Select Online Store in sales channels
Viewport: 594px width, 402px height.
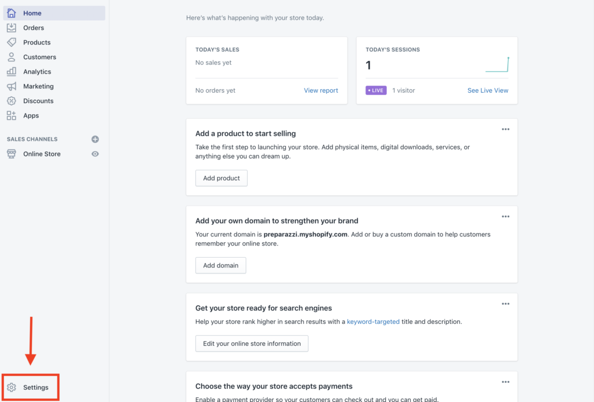point(42,154)
